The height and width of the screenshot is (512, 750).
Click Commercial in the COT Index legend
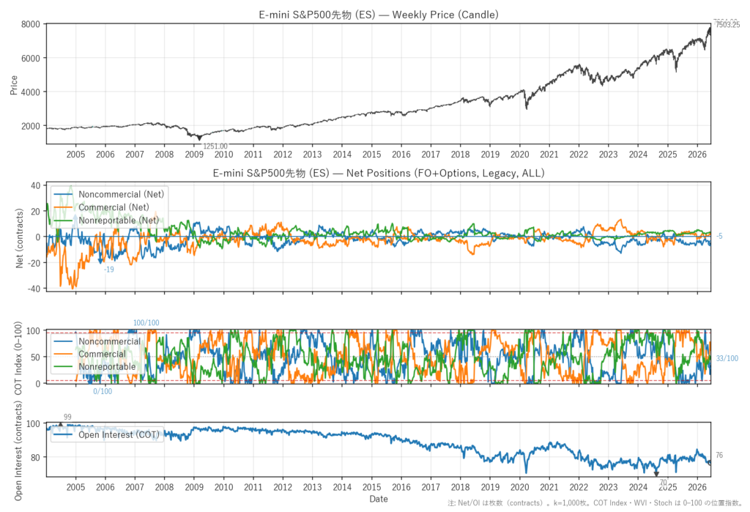click(102, 354)
